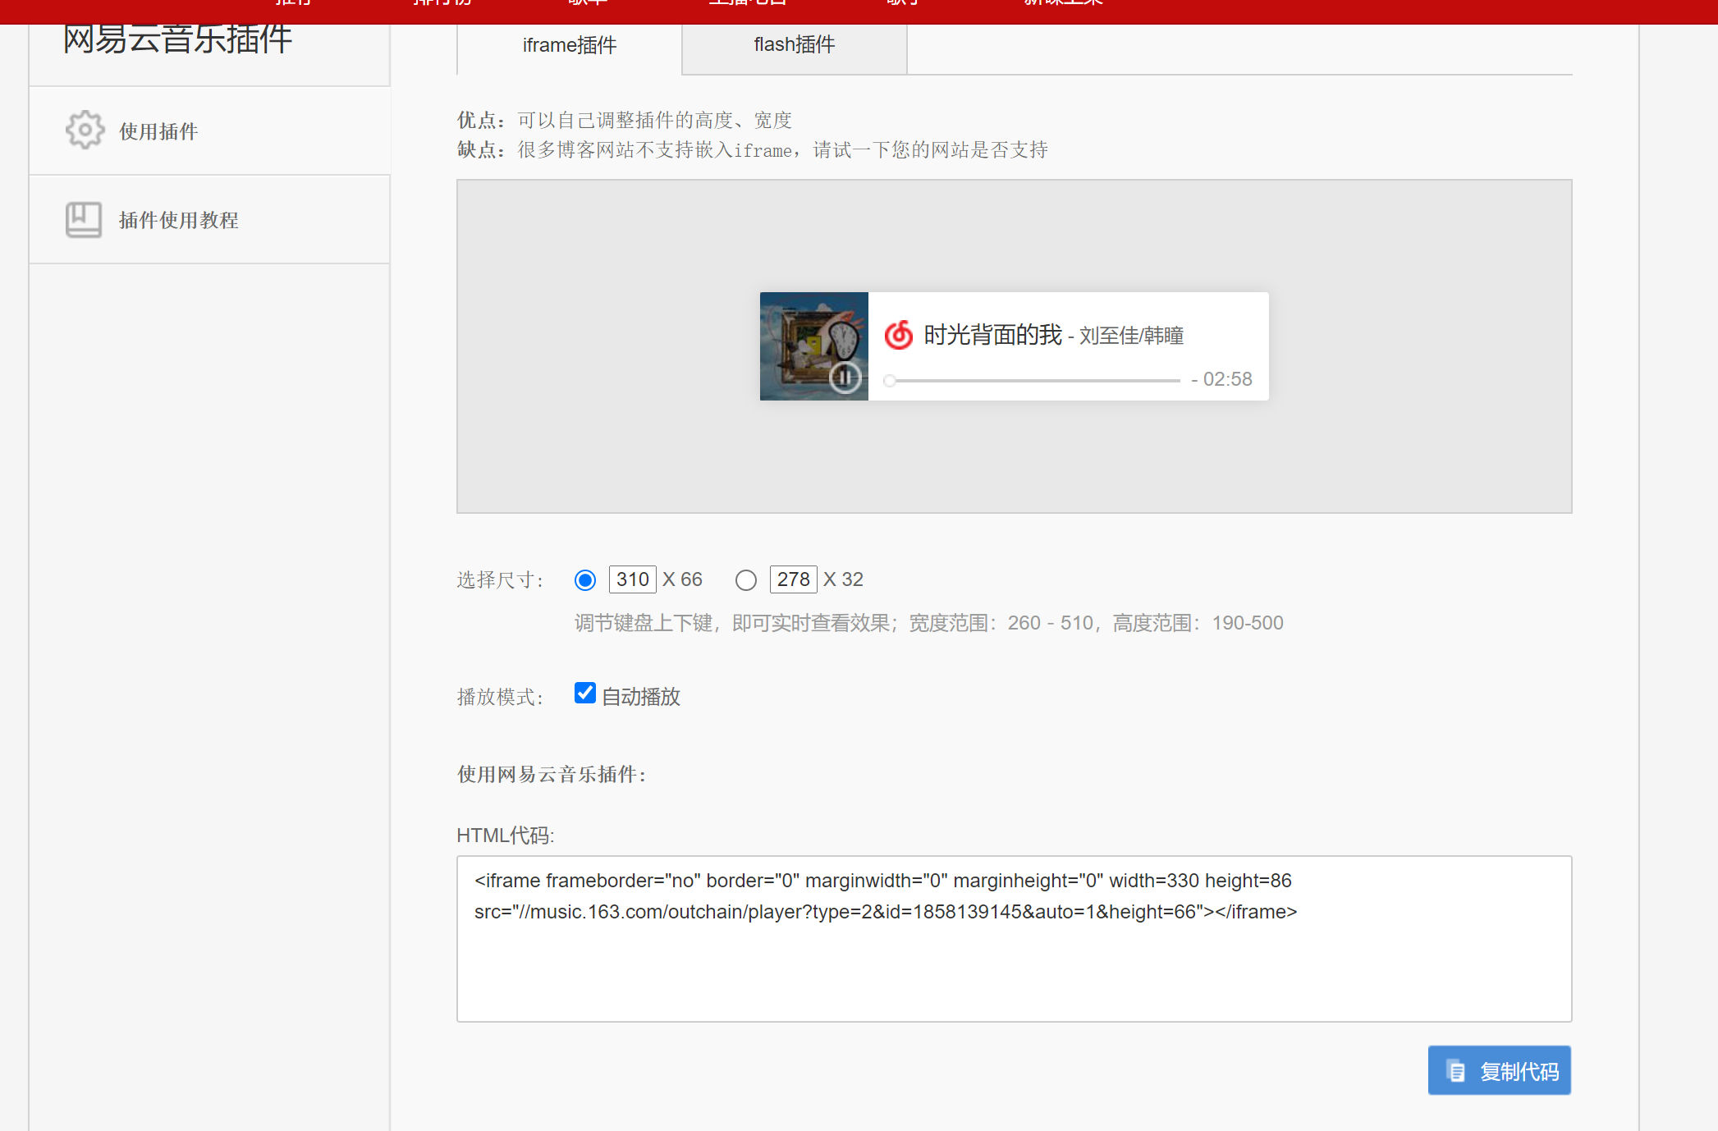
Task: Click the NetEase Cloud Music logo in player
Action: 899,334
